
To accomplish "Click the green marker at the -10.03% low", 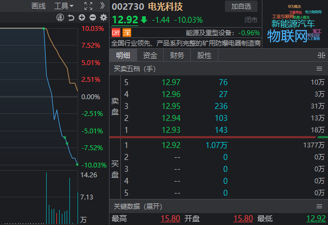I will coord(77,165).
